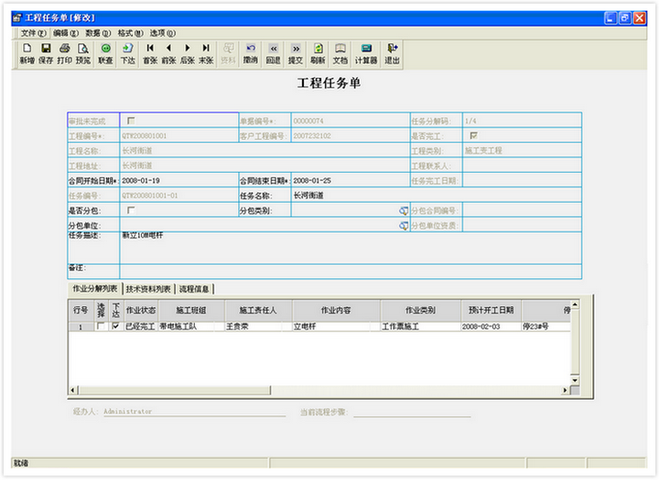Screen dimensions: 659x480
Task: Click the 施工班组 column header
Action: [x=191, y=311]
